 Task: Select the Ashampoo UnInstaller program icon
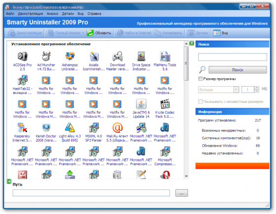70,56
